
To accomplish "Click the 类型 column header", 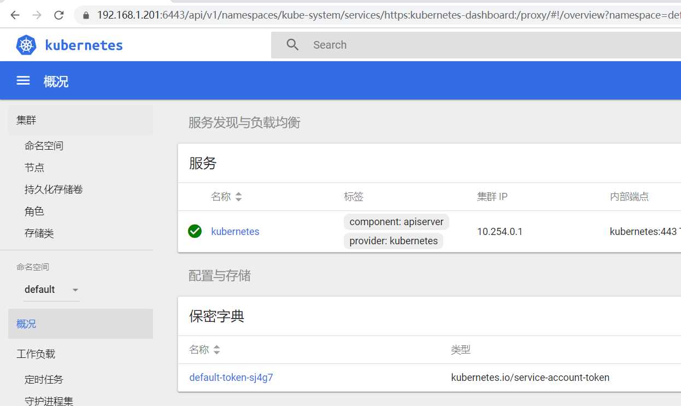I will (x=461, y=350).
